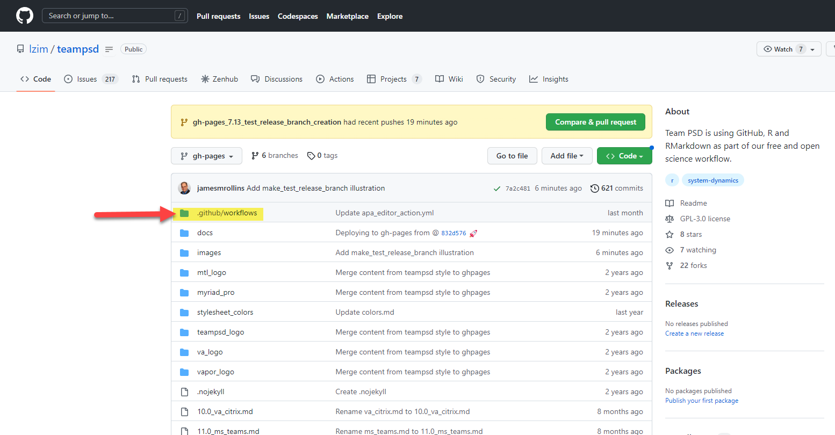Image resolution: width=835 pixels, height=435 pixels.
Task: Click the 10.0_va_citrix.md file icon
Action: coord(184,412)
